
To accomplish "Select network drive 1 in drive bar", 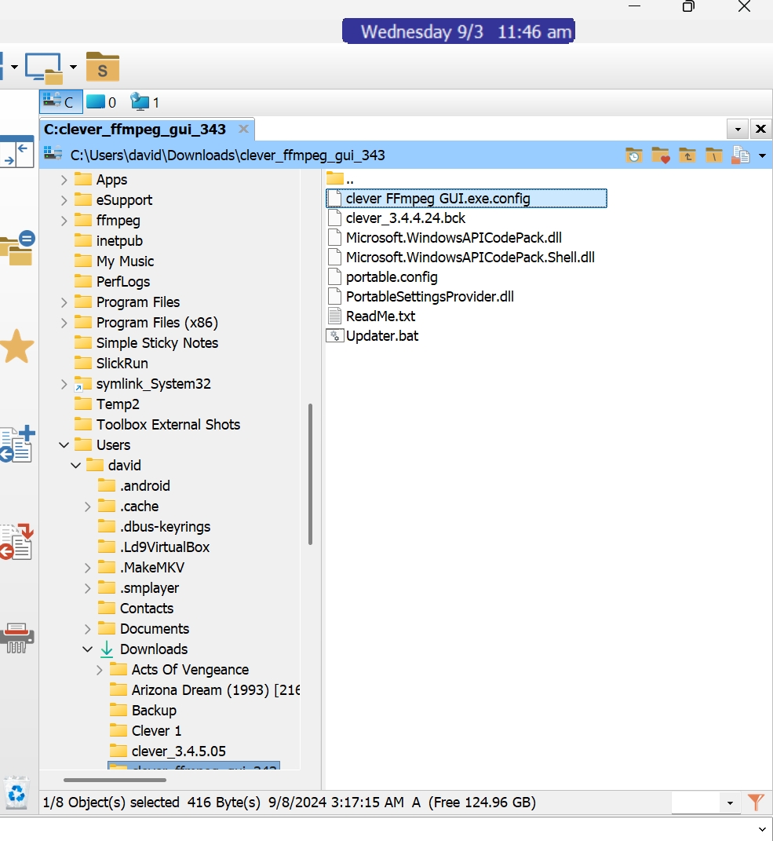I will (x=144, y=102).
